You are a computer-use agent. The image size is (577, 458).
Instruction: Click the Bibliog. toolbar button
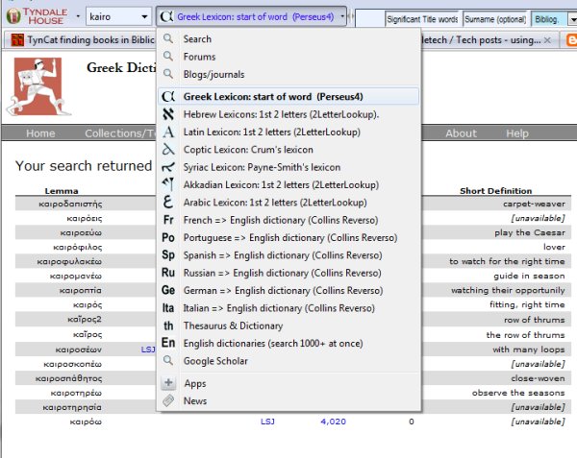point(547,19)
